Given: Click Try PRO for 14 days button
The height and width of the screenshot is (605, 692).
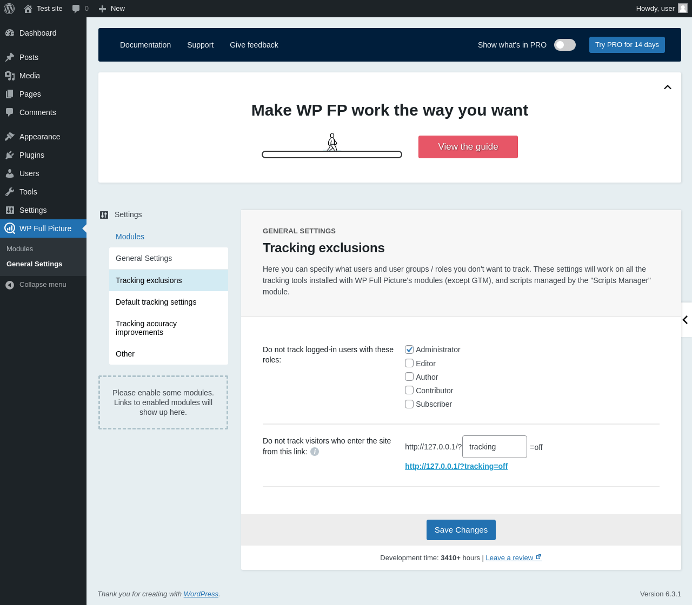Looking at the screenshot, I should pyautogui.click(x=627, y=45).
